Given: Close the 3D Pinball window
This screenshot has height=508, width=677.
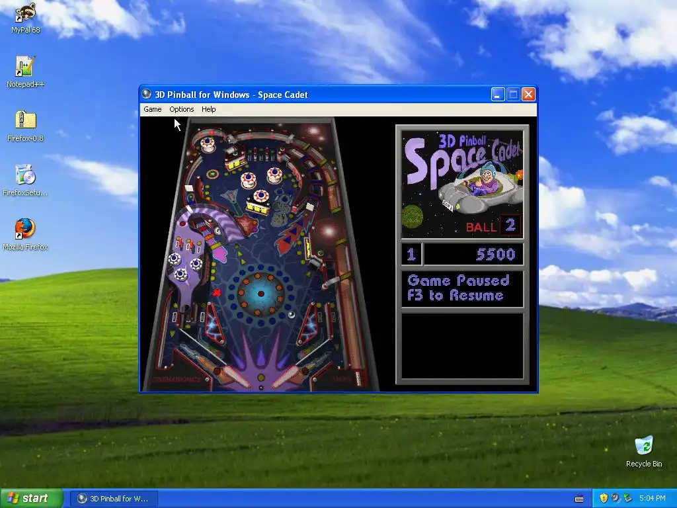Looking at the screenshot, I should [528, 94].
